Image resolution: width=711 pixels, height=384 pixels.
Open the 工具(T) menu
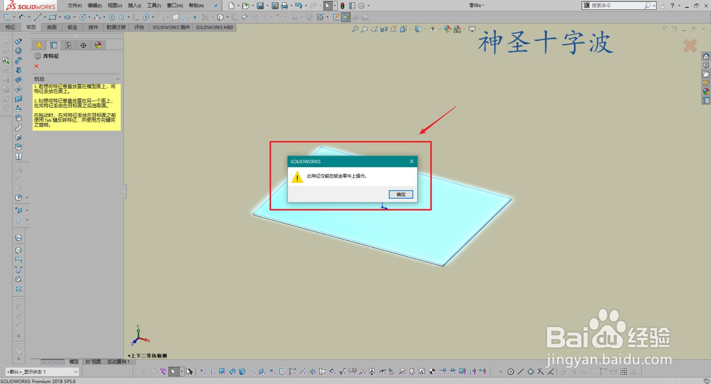pos(154,6)
